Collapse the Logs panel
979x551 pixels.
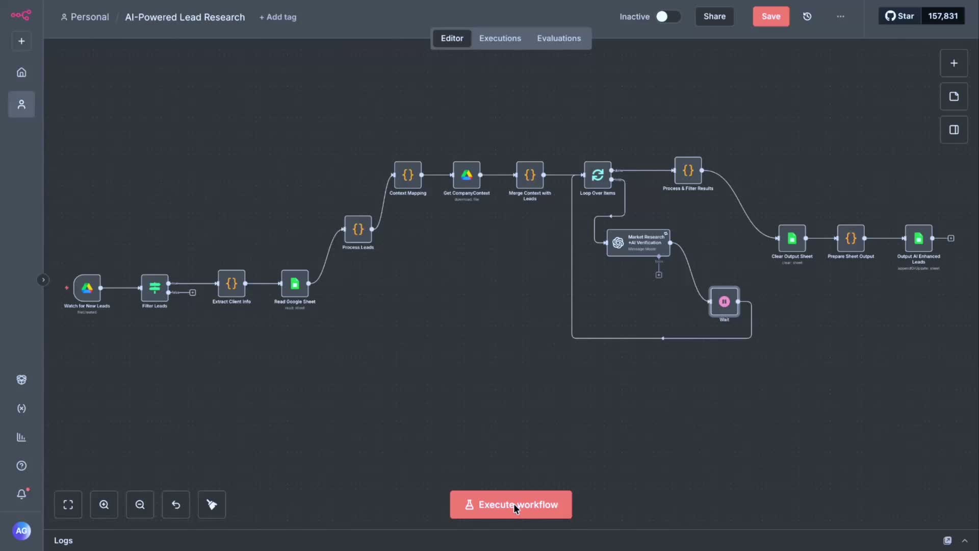[965, 540]
